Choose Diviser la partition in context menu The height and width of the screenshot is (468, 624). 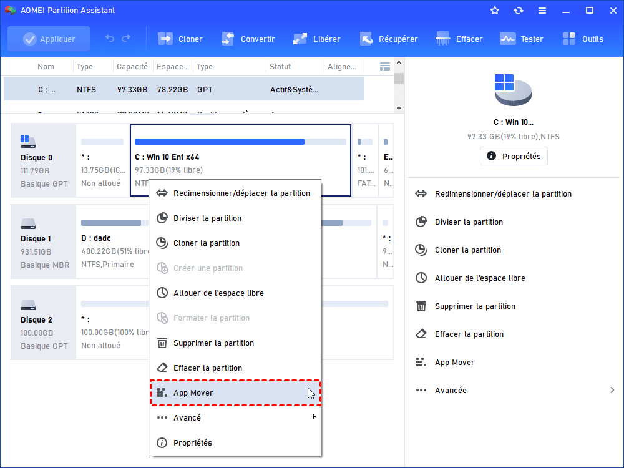coord(235,218)
